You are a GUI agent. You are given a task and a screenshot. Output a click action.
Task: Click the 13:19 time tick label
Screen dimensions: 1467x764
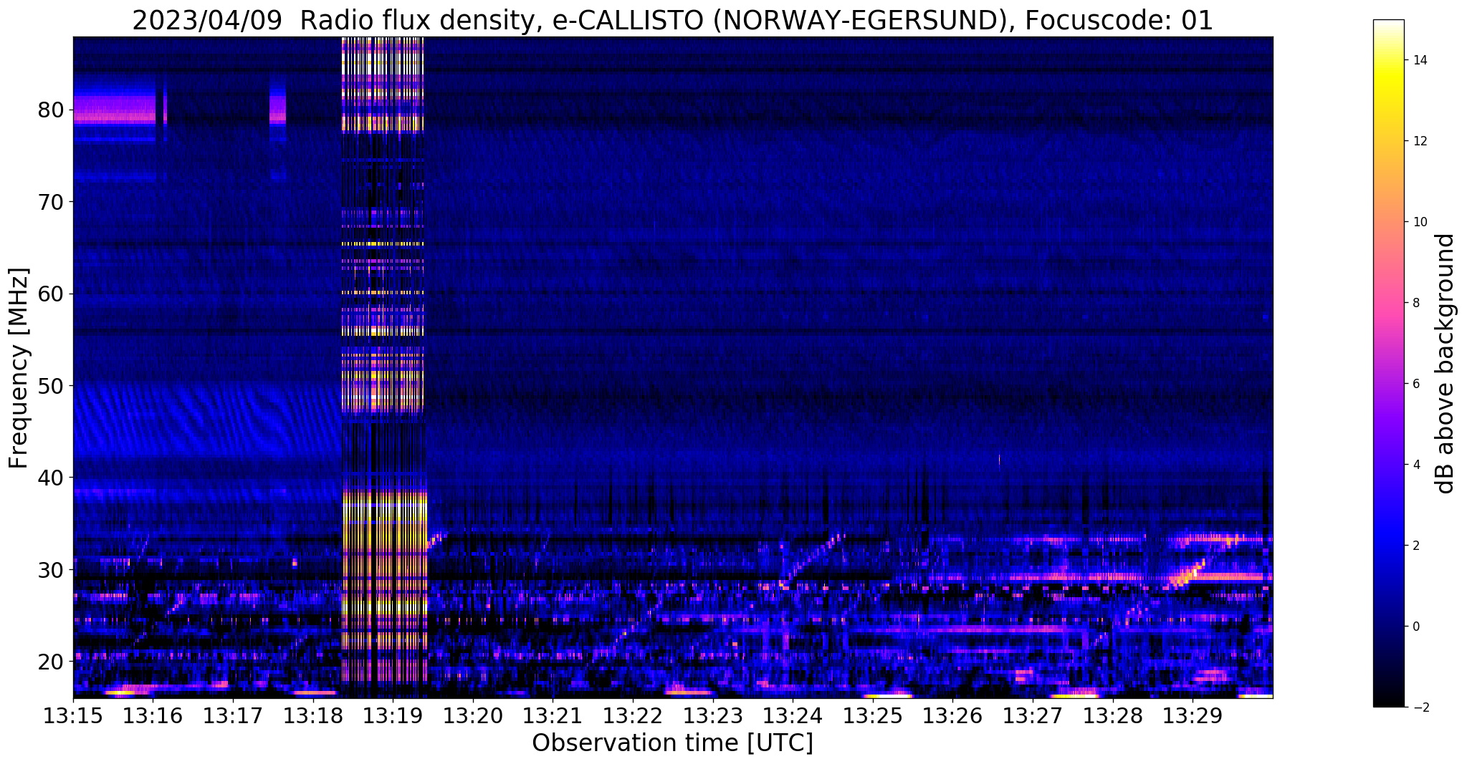(x=393, y=715)
